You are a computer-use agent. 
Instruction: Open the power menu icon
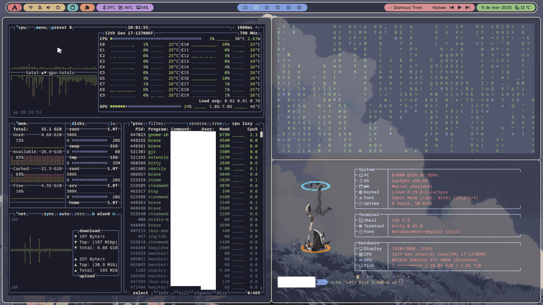pos(58,8)
